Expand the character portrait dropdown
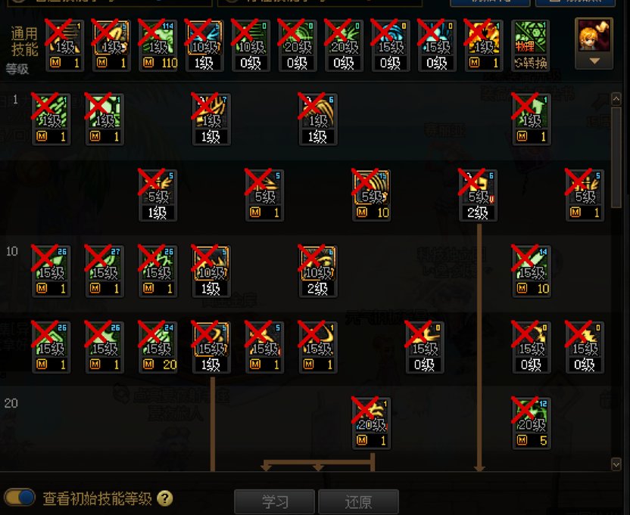 (594, 61)
